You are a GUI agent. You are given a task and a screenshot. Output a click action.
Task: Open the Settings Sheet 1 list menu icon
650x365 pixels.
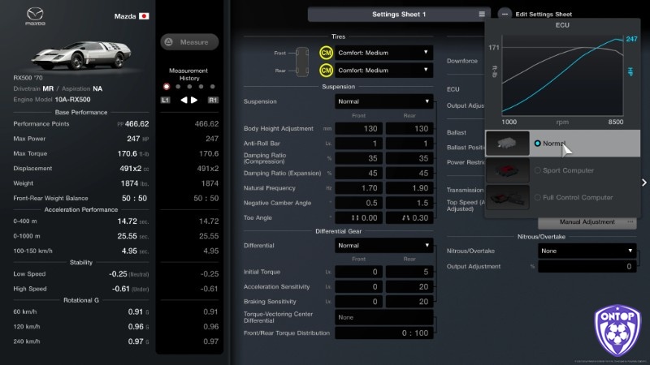[482, 14]
